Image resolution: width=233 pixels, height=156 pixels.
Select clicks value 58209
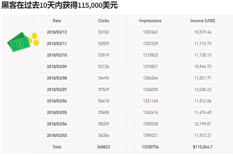click(x=104, y=124)
